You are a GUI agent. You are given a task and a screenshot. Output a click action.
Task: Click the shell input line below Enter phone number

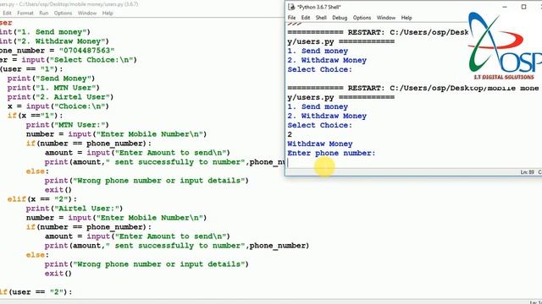pyautogui.click(x=414, y=163)
